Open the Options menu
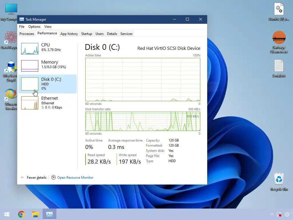 tap(34, 27)
